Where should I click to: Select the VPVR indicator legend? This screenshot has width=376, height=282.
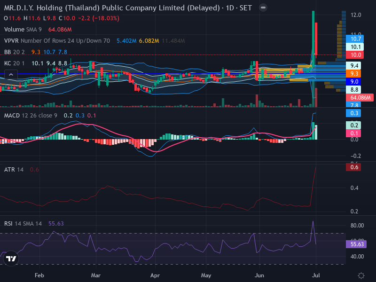(57, 41)
